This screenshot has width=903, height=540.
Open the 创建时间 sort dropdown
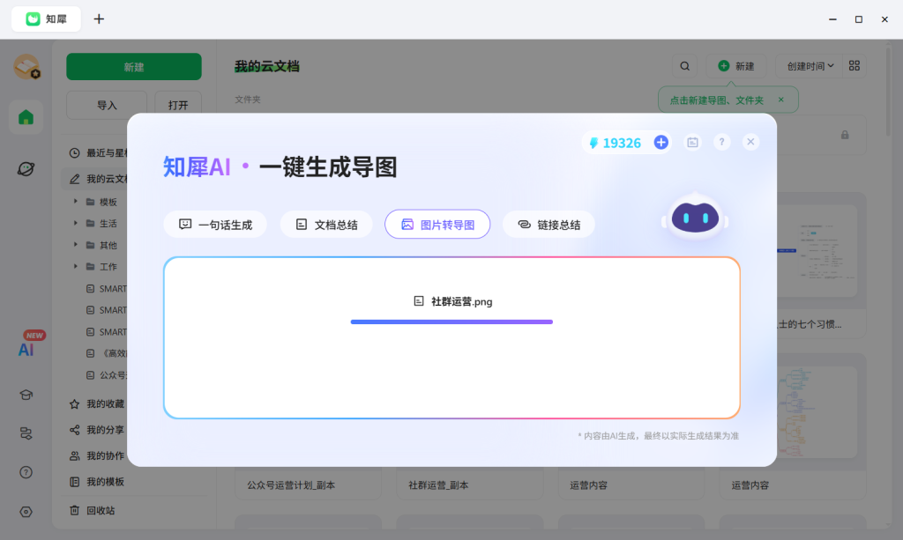tap(810, 66)
